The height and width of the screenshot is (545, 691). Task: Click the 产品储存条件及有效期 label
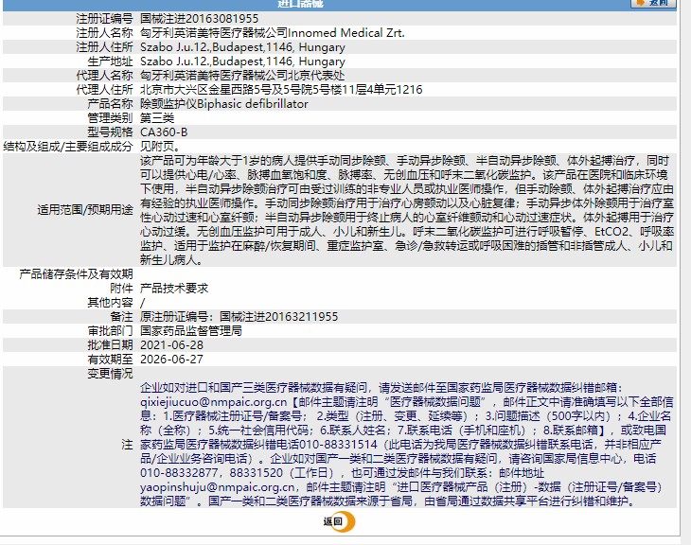(76, 274)
